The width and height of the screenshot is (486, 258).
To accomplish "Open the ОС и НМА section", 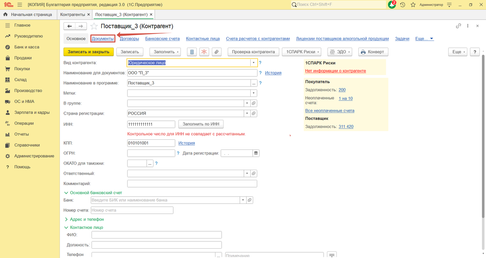I will coord(24,102).
